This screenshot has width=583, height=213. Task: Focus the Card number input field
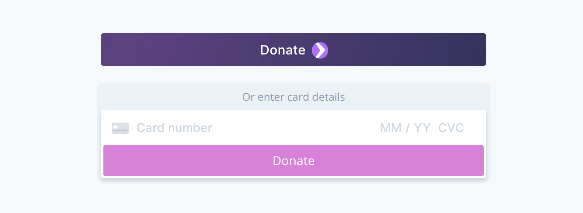(248, 128)
